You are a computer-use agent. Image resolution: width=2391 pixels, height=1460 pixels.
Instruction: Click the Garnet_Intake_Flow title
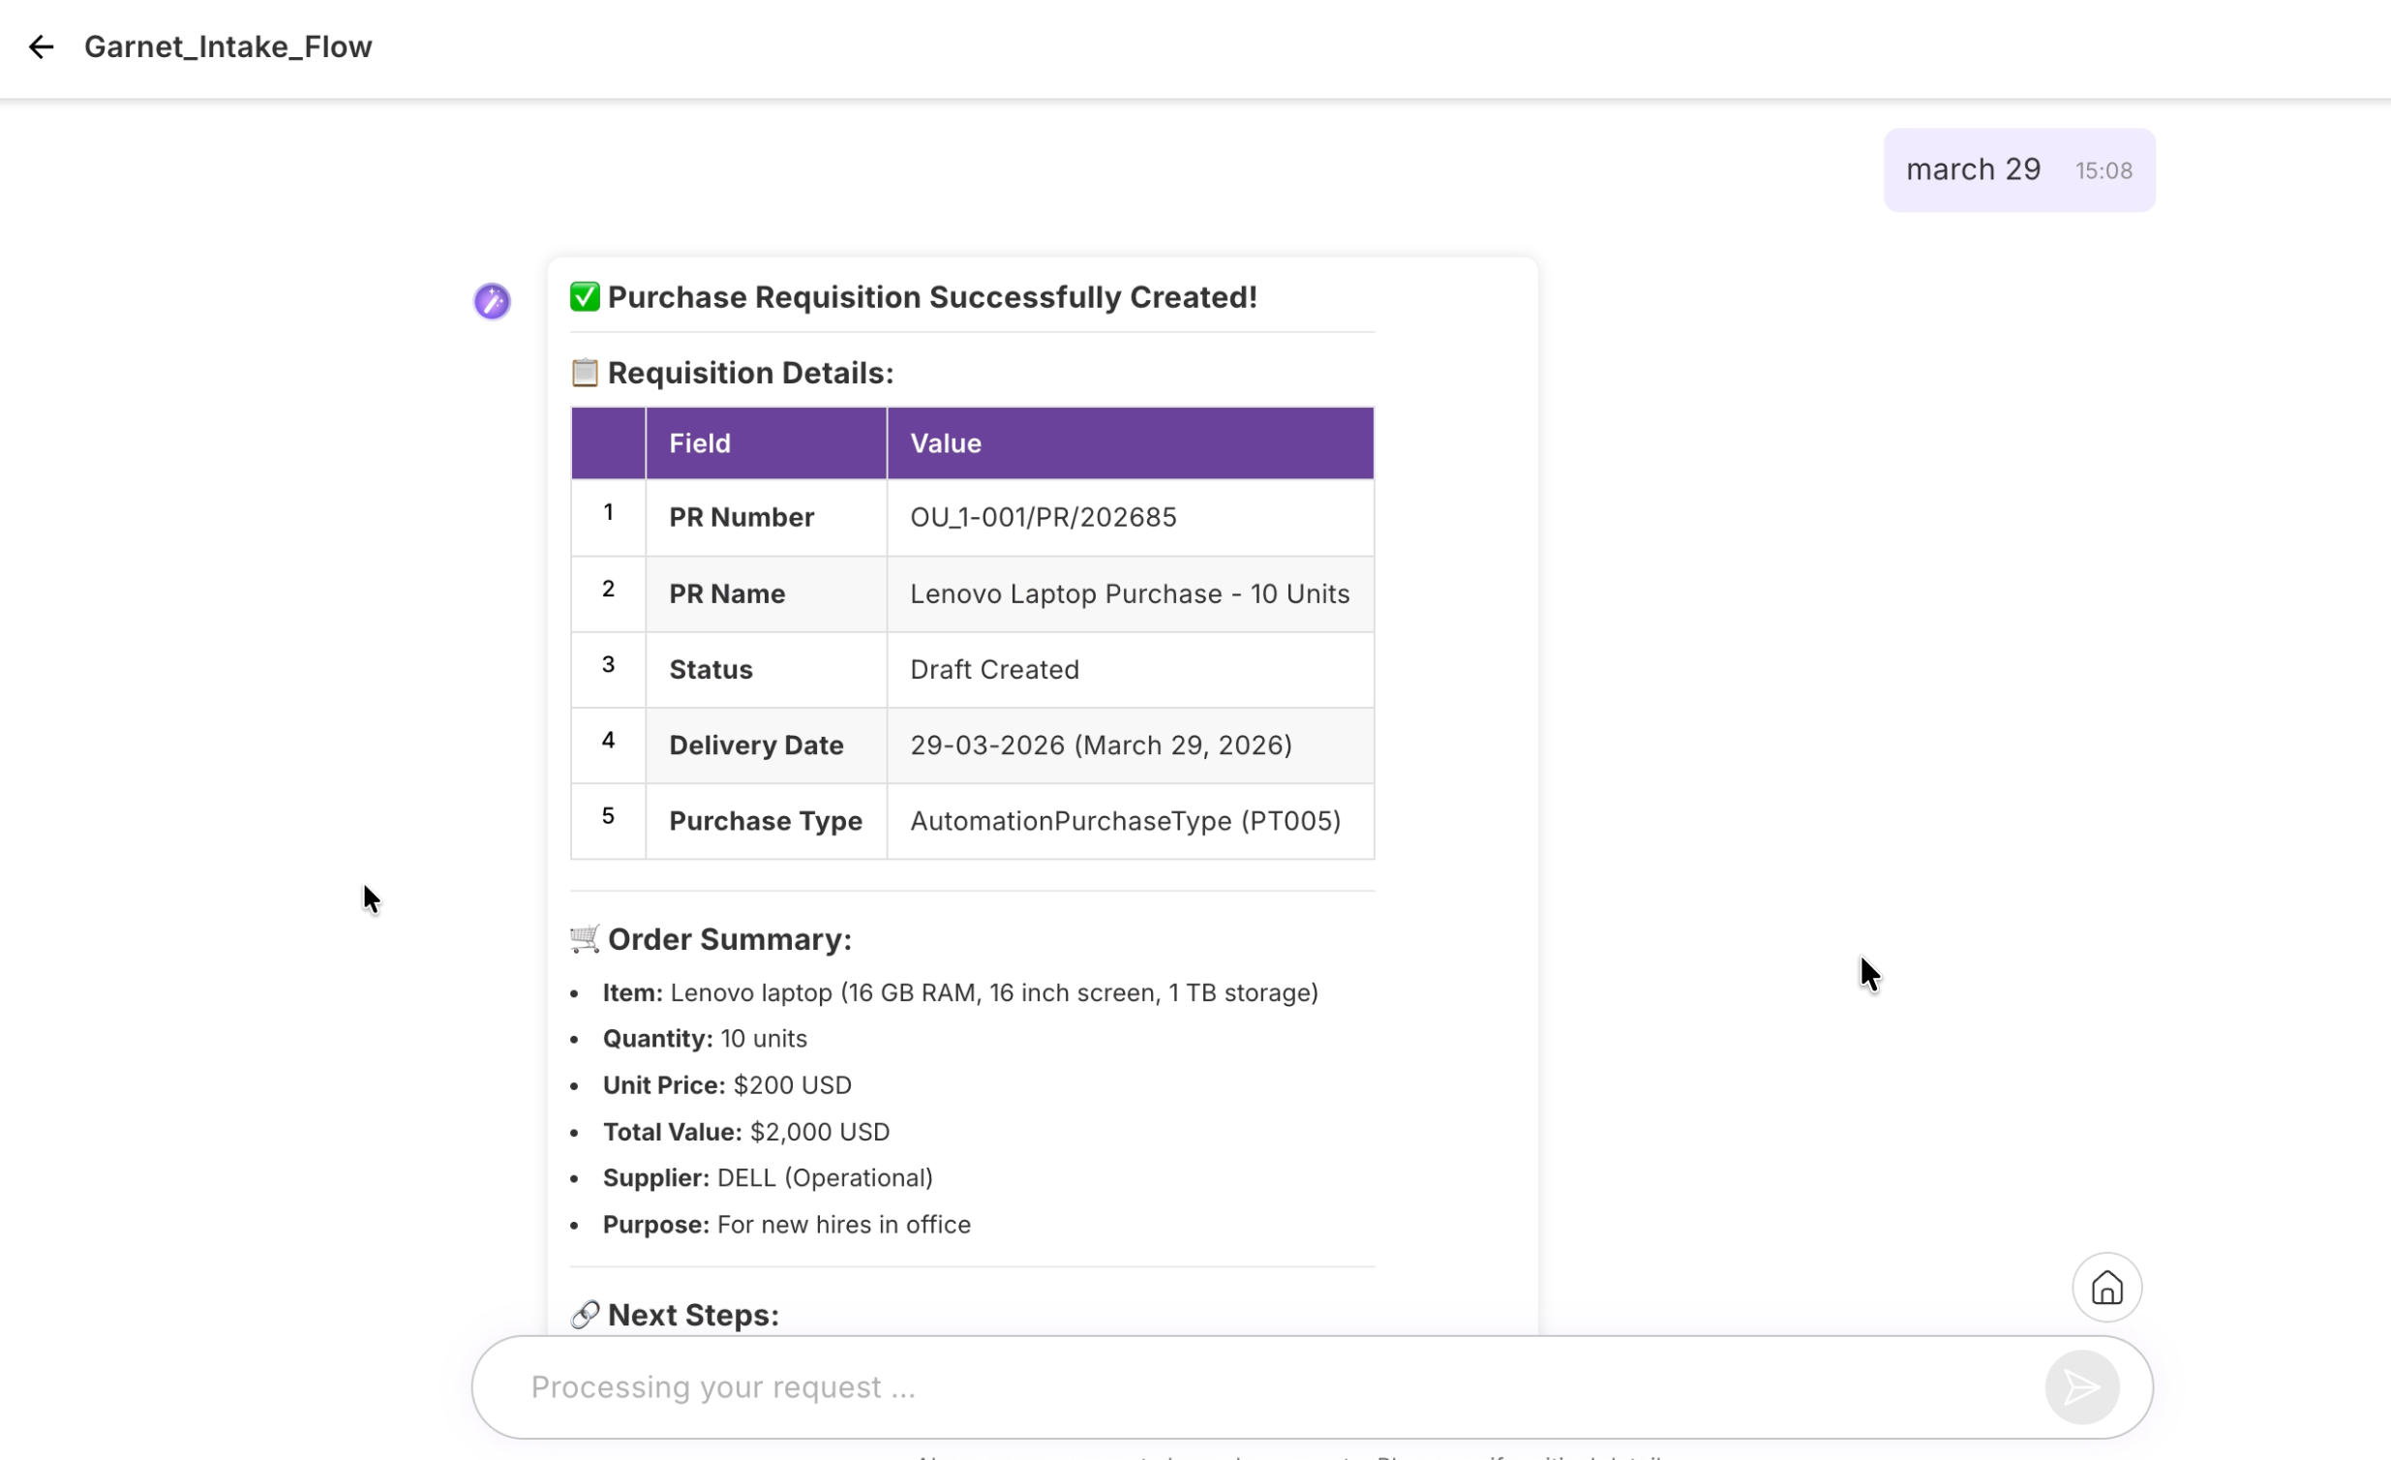(x=228, y=46)
